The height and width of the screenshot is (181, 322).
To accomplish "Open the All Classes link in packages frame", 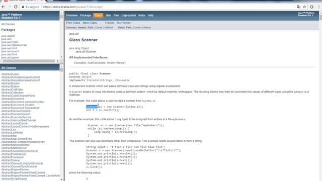I will (x=8, y=24).
